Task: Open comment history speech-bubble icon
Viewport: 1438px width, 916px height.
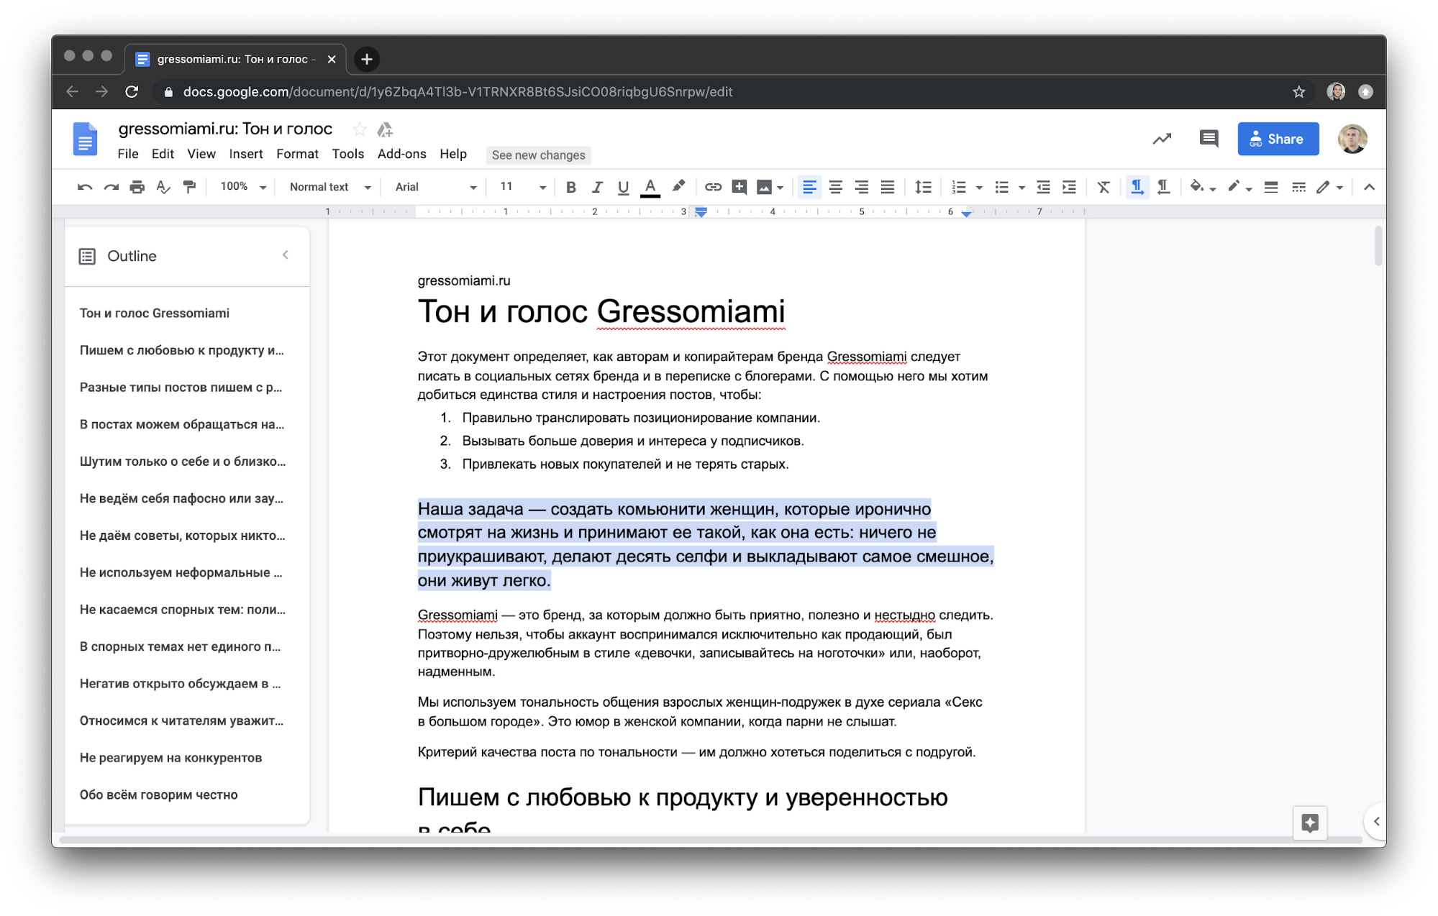Action: tap(1209, 139)
